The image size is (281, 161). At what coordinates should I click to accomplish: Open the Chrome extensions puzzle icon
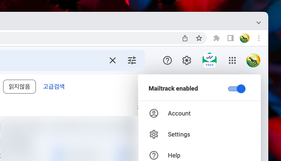coord(217,38)
